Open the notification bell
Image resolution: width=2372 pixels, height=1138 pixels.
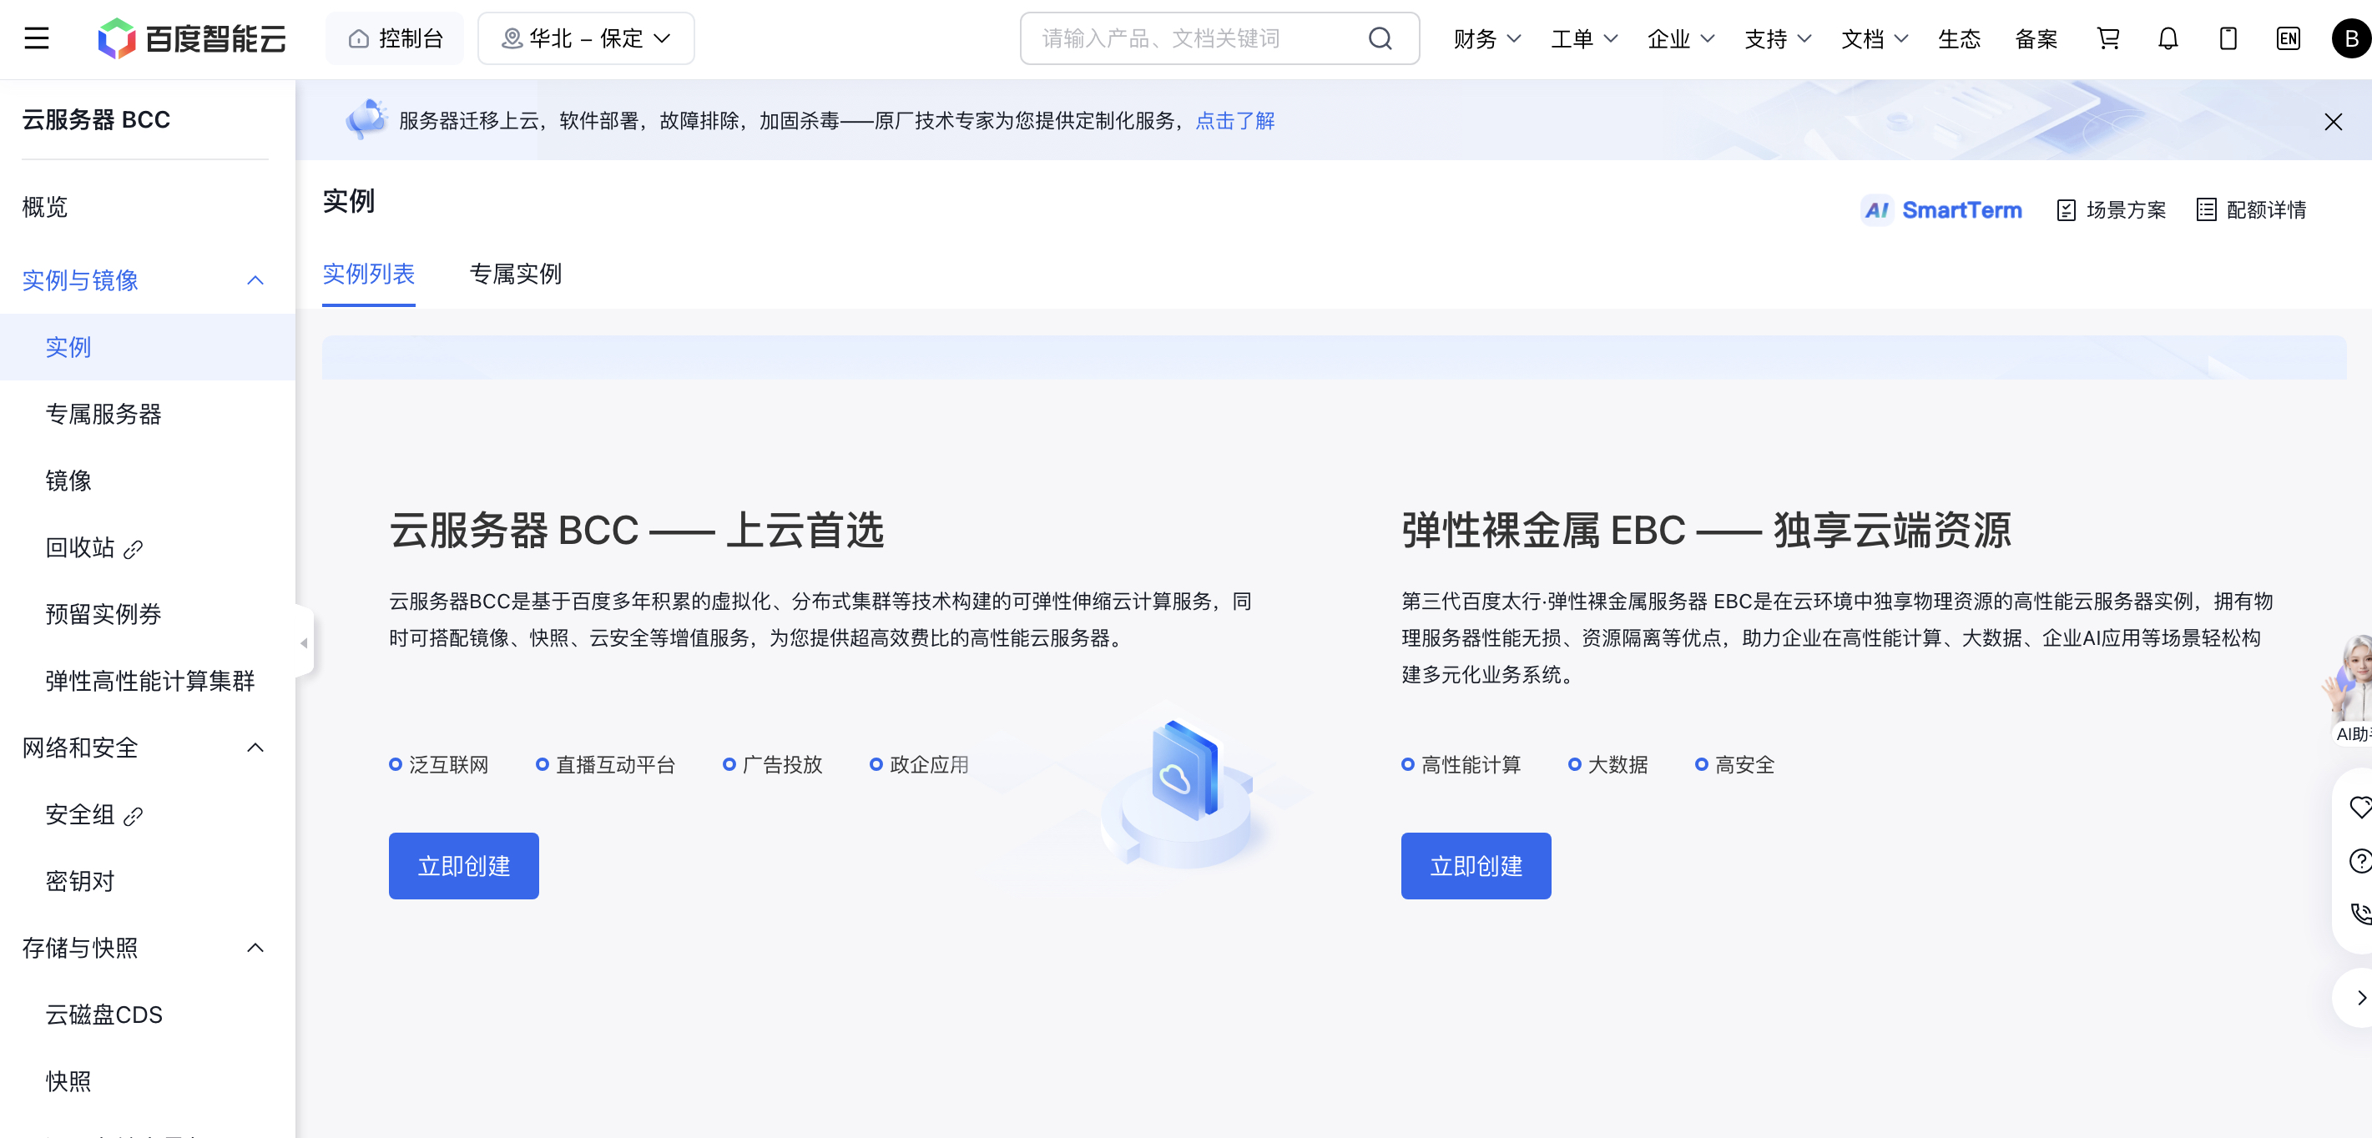pos(2168,38)
